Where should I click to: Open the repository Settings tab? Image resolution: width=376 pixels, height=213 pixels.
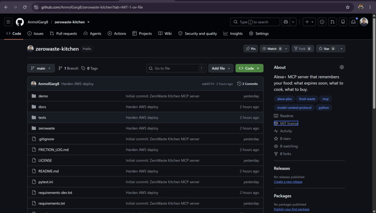coord(259,33)
